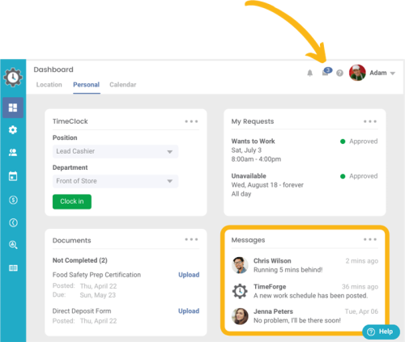Click the question mark help icon in header

pos(339,73)
